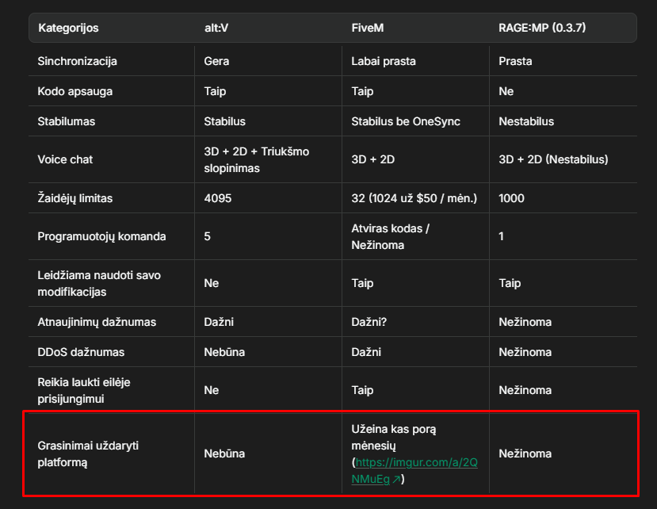Viewport: 657px width, 509px height.
Task: Click the '1000' player limit value
Action: pyautogui.click(x=511, y=198)
